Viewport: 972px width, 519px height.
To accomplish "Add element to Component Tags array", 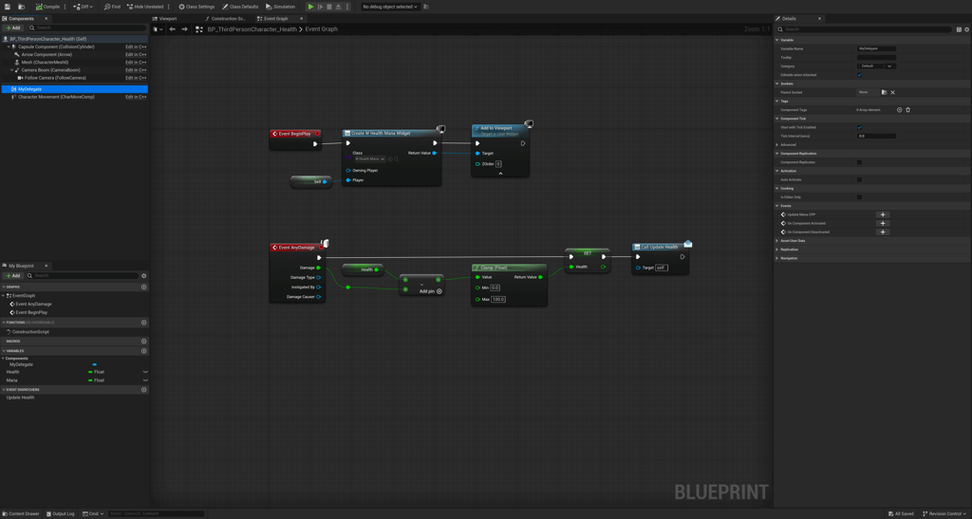I will (x=900, y=110).
